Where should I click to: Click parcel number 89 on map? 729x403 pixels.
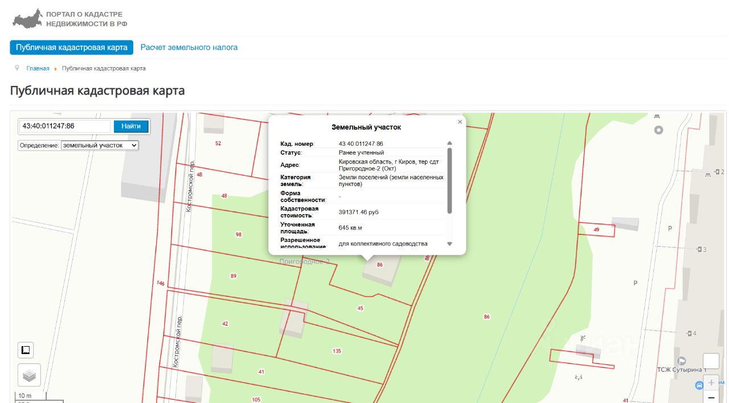[x=234, y=276]
